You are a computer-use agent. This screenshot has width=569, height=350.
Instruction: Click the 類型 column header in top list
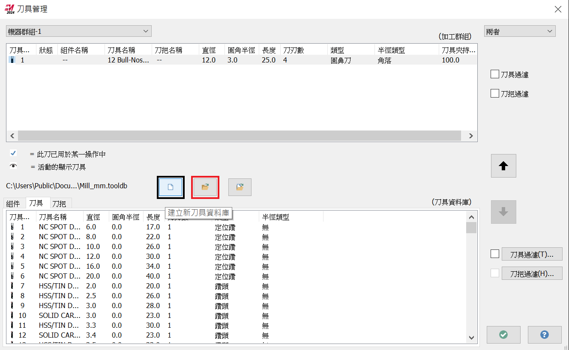tap(351, 50)
